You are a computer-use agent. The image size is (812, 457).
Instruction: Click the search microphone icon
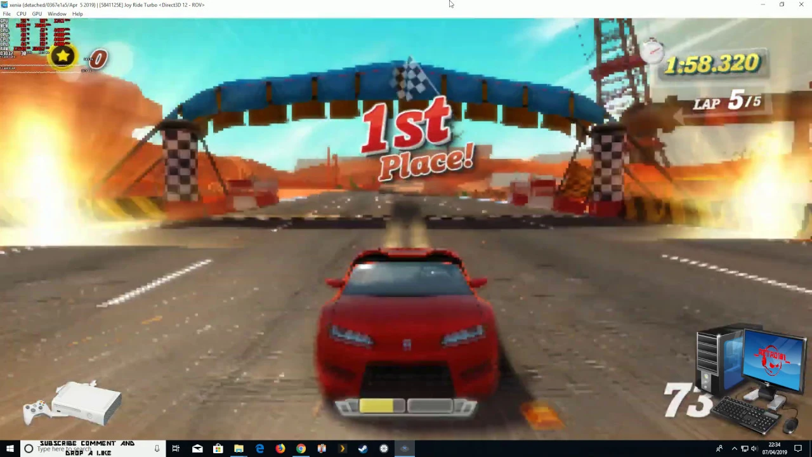(157, 449)
